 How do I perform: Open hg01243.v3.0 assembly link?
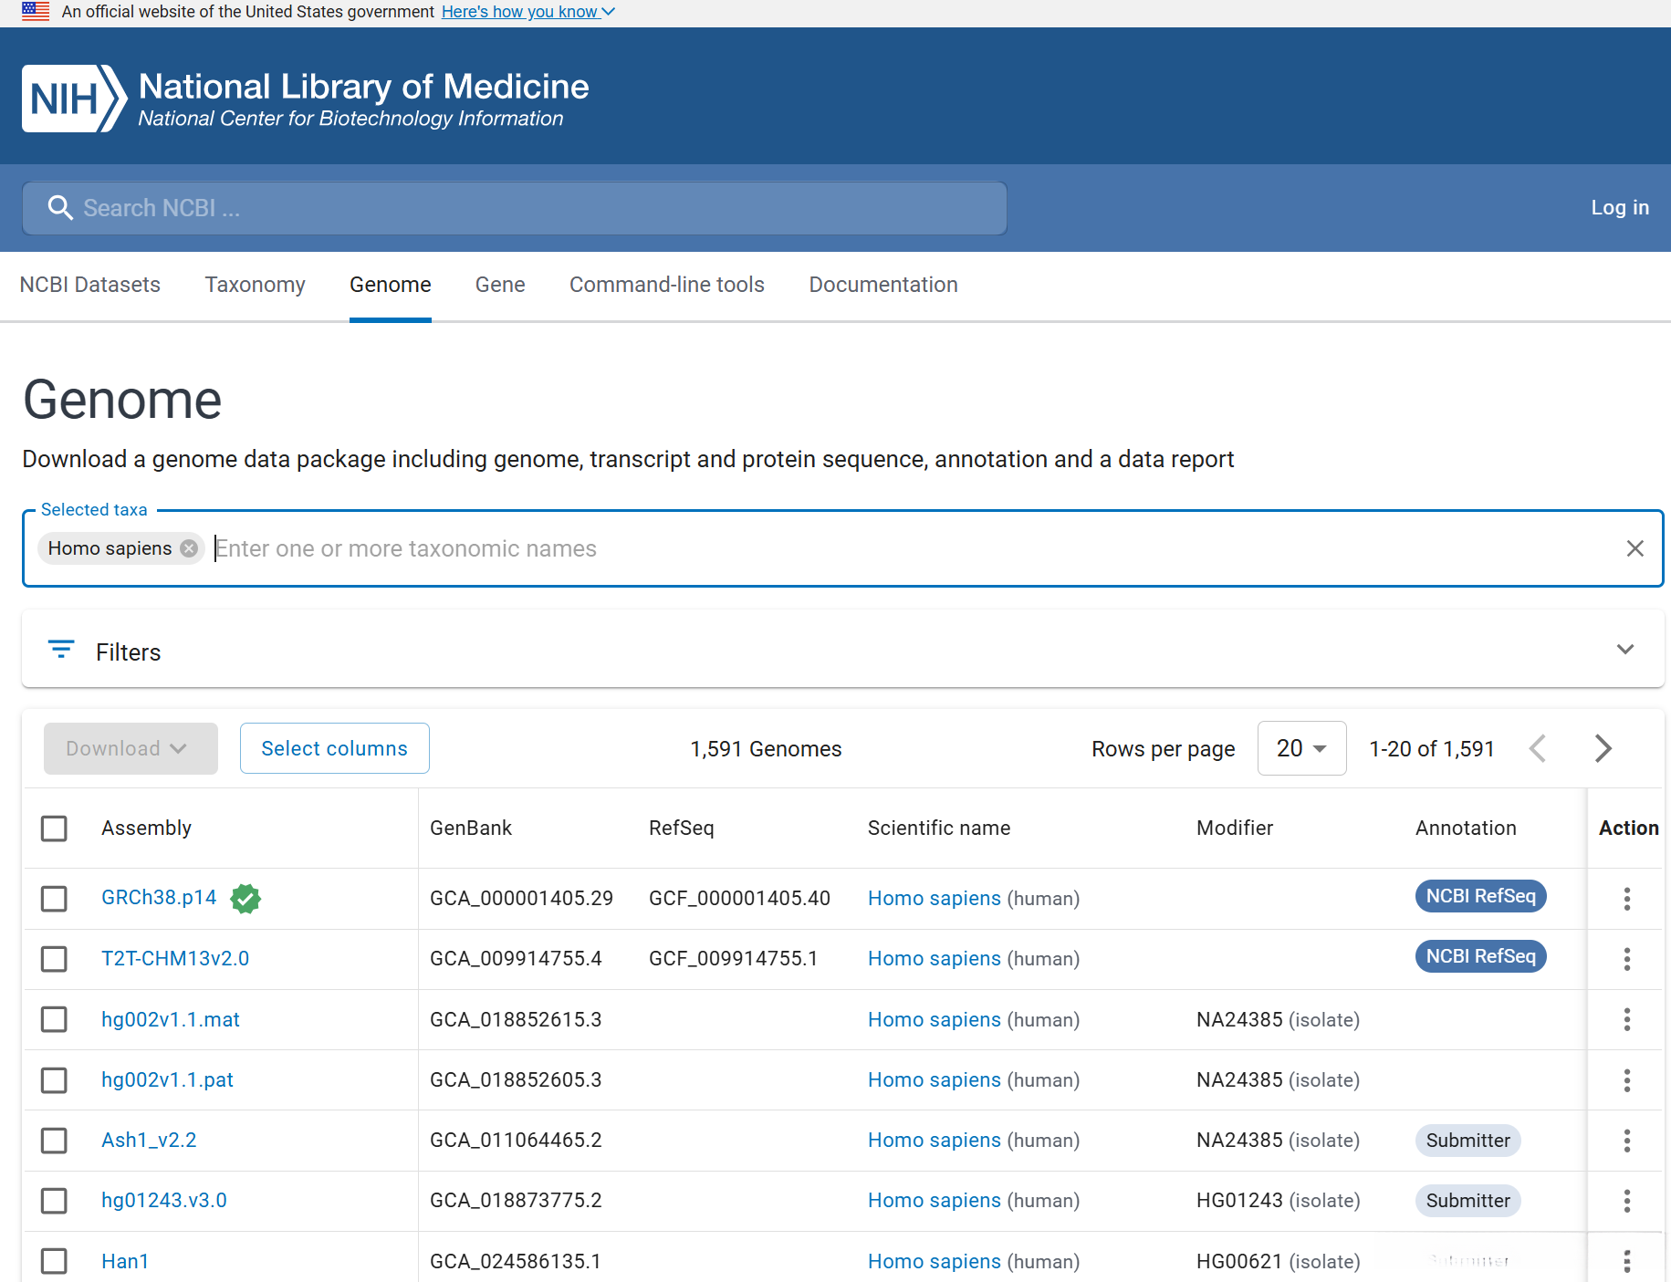click(x=164, y=1201)
